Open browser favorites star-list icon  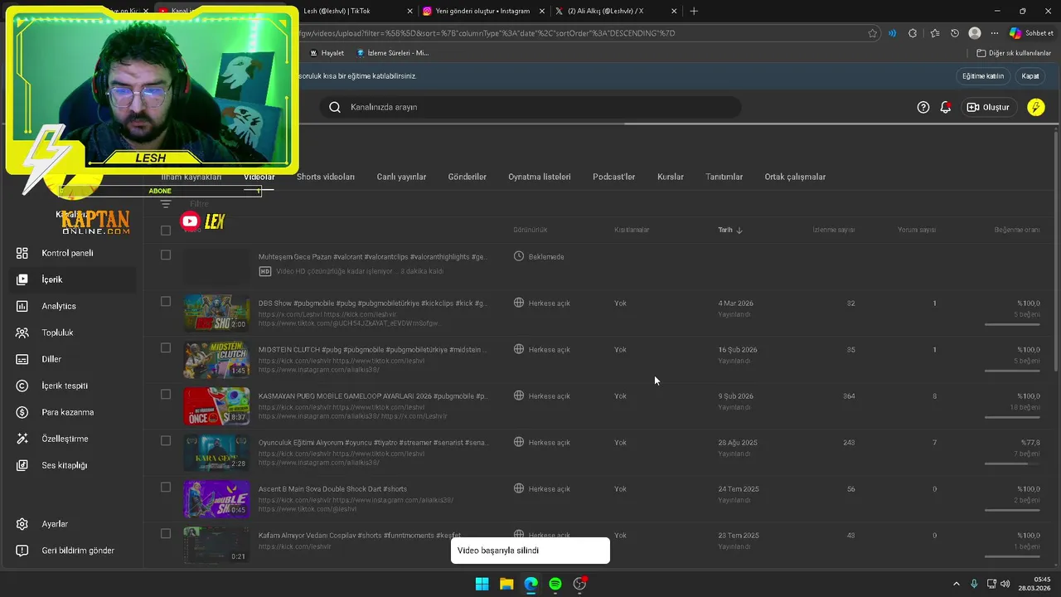pos(935,33)
